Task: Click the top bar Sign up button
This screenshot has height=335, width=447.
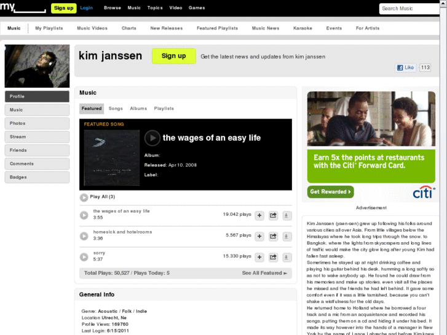Action: [63, 8]
